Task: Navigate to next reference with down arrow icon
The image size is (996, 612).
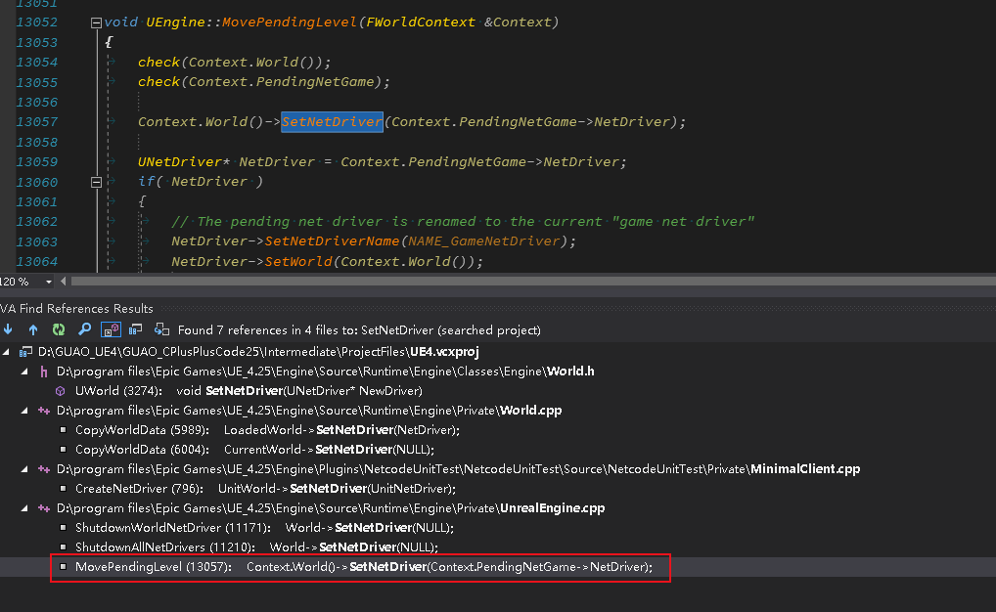Action: [x=8, y=329]
